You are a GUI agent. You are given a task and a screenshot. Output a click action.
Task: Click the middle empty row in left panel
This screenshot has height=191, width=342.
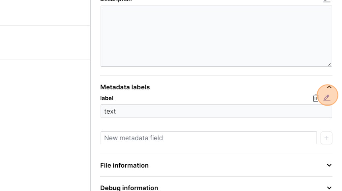pos(45,42)
